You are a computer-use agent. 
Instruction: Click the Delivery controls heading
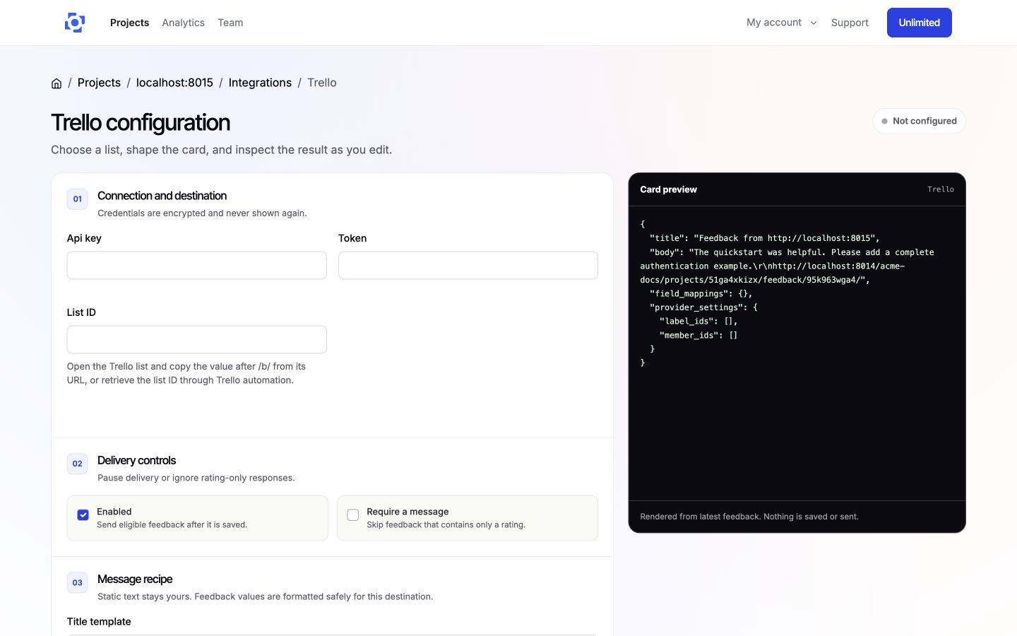pos(136,461)
